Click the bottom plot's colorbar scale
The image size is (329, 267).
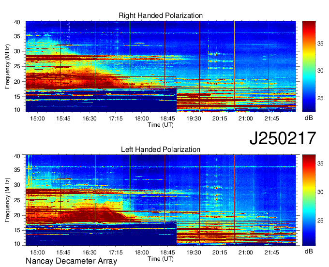(x=309, y=200)
